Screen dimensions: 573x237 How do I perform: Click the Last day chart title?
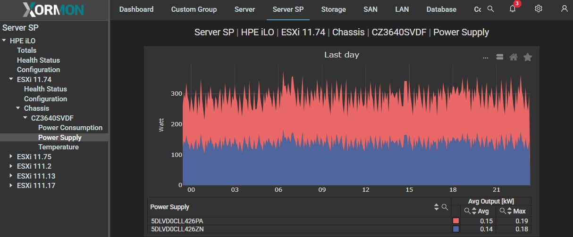(x=342, y=55)
